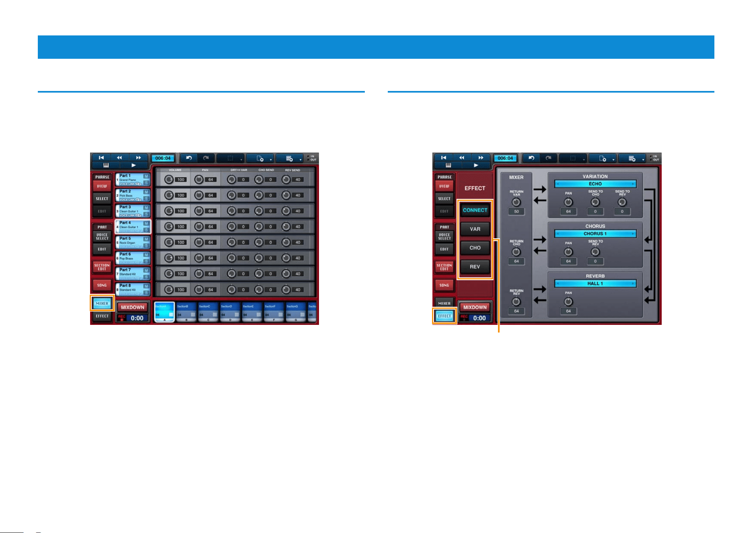Open the CHORUS 1 type selector
This screenshot has width=753, height=533.
(595, 234)
